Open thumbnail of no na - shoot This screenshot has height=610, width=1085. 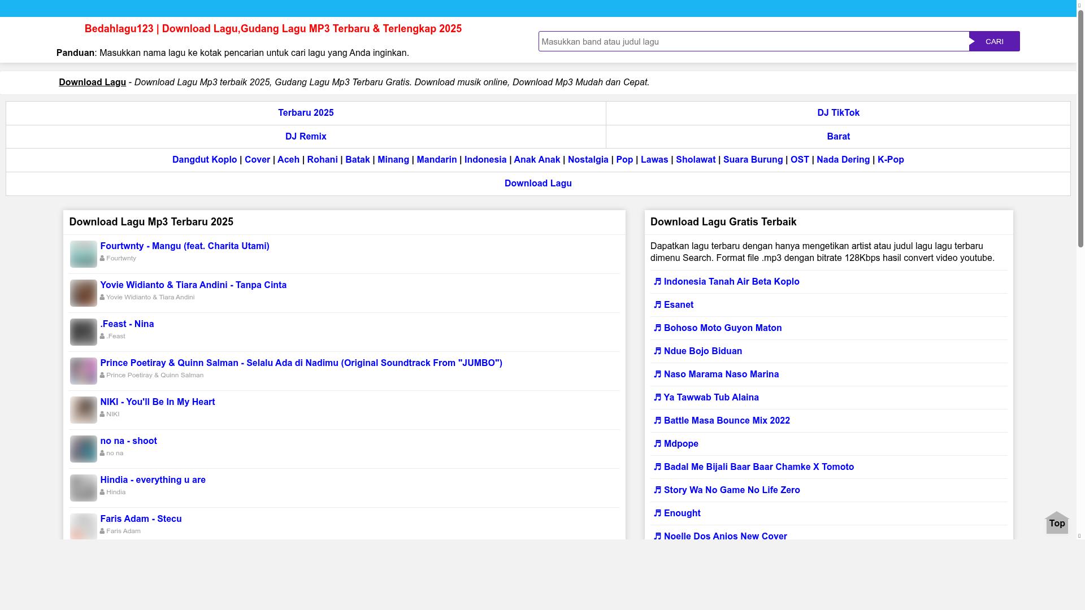[x=83, y=449]
